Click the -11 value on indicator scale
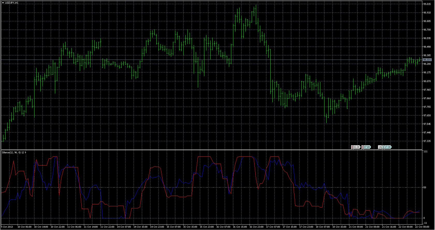 [425, 223]
